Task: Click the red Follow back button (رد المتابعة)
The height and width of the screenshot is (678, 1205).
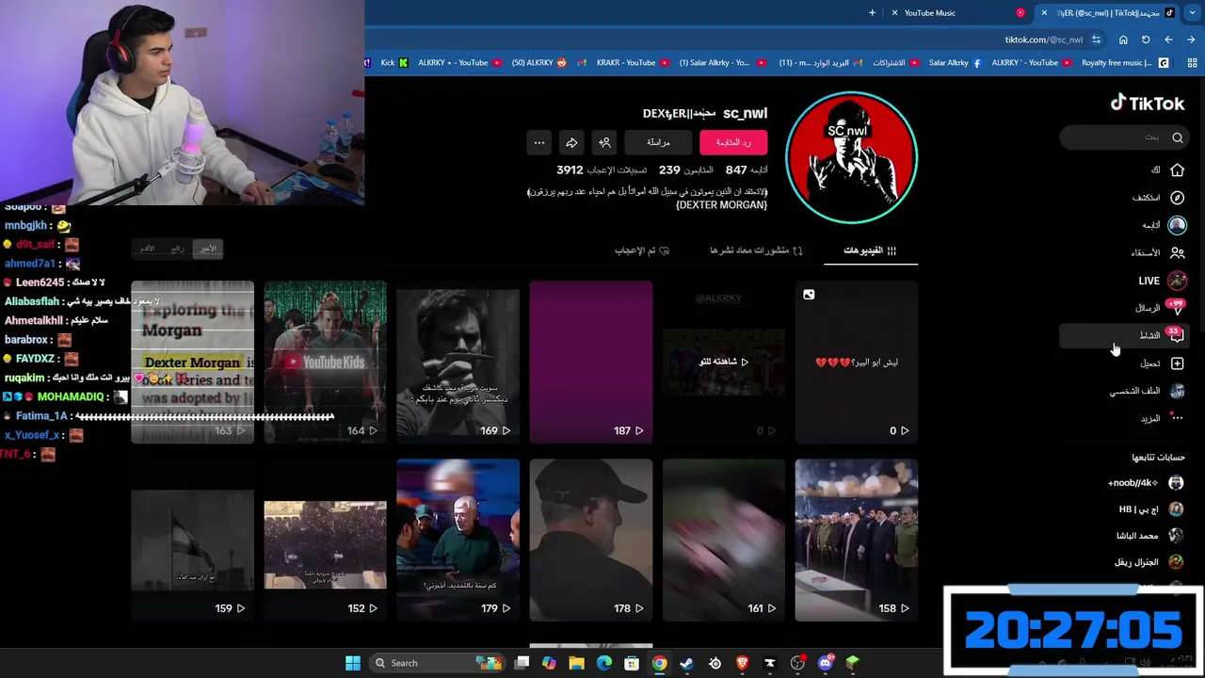Action: 733,142
